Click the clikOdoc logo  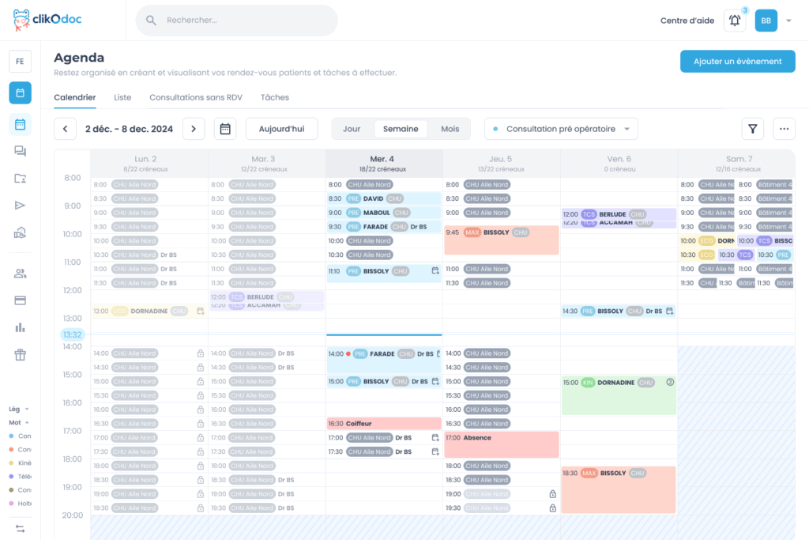[x=47, y=20]
